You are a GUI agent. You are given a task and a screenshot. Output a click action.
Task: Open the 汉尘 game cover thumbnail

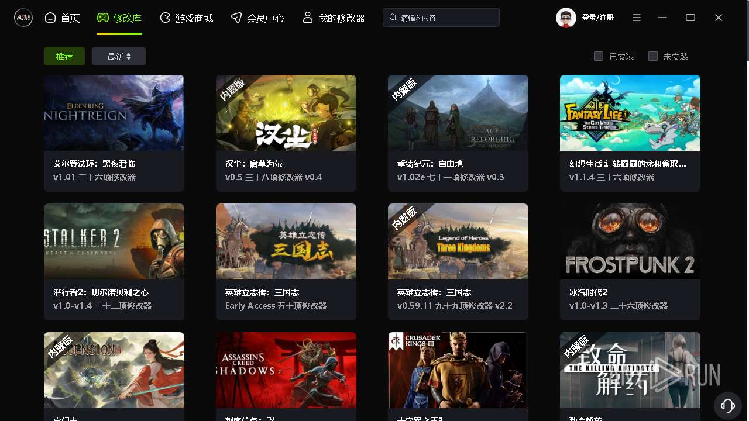[286, 113]
